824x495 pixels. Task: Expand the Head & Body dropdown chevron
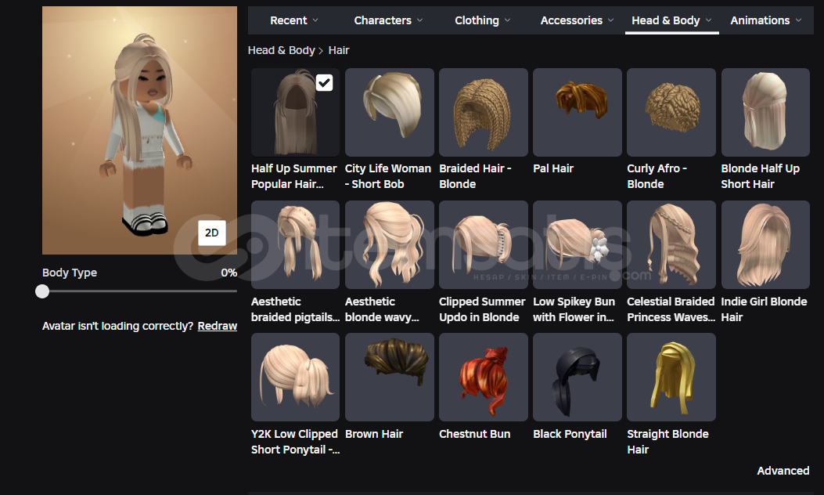pos(708,20)
